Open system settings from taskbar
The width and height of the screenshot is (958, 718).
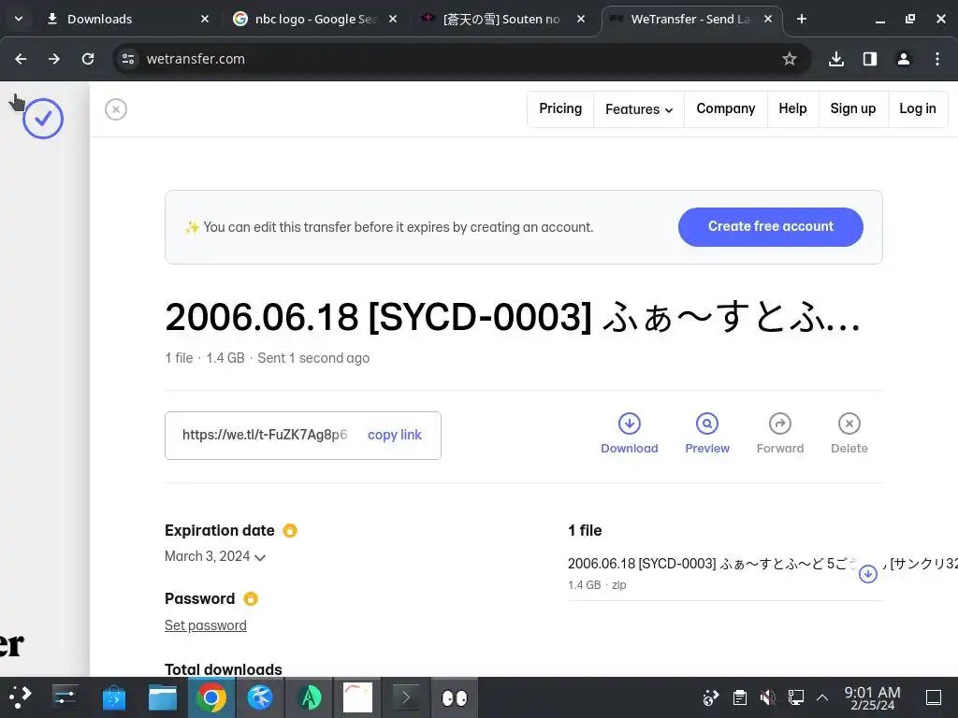65,697
